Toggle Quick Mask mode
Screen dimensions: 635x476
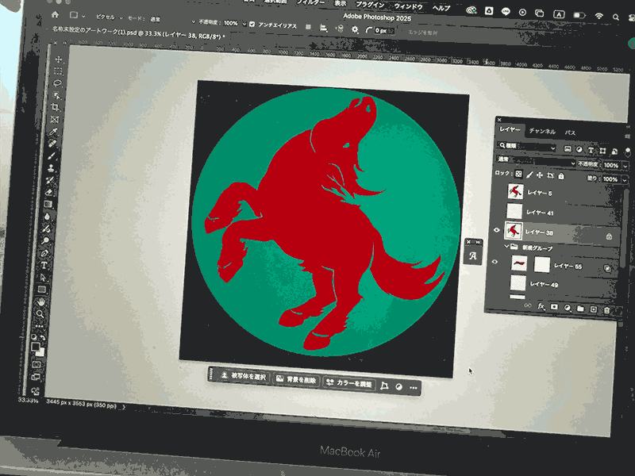pos(37,365)
